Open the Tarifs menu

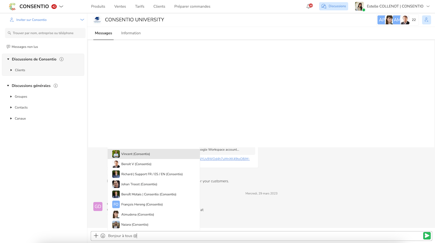[140, 6]
